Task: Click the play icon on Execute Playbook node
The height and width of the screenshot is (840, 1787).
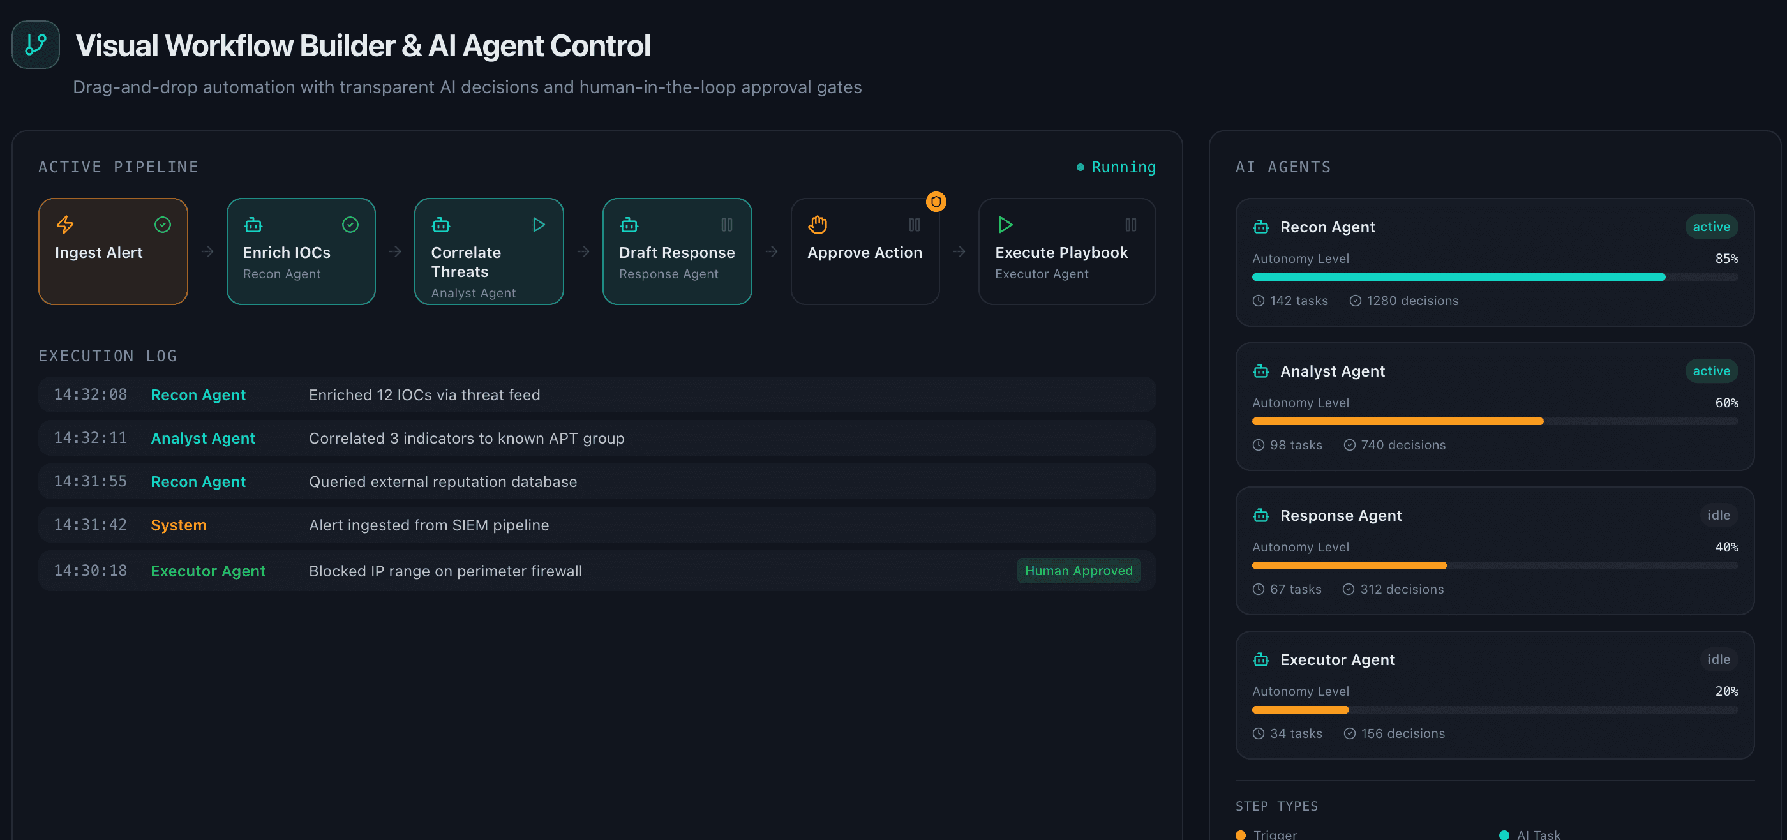Action: pyautogui.click(x=1005, y=225)
